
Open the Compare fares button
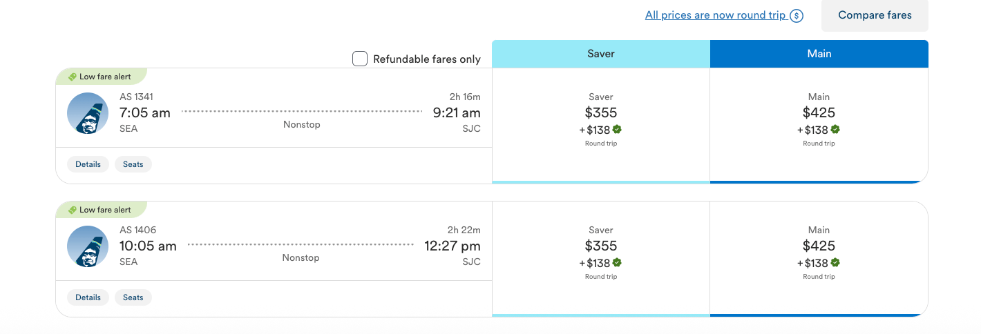[x=875, y=15]
